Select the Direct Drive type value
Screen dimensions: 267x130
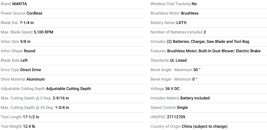point(31,70)
